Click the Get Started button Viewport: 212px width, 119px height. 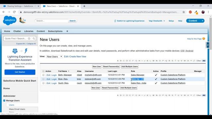pos(20,72)
